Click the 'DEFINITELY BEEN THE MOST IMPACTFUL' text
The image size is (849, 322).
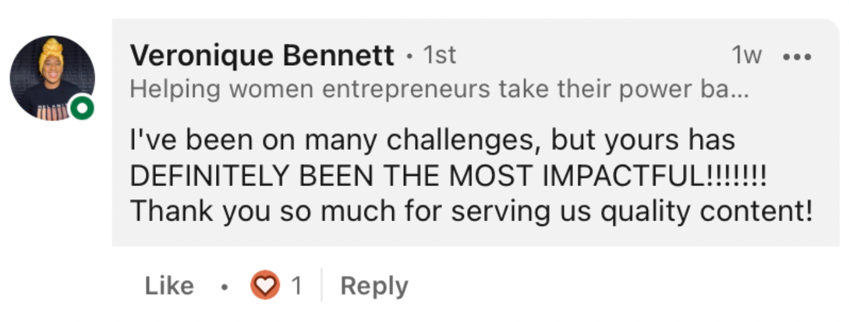[413, 177]
